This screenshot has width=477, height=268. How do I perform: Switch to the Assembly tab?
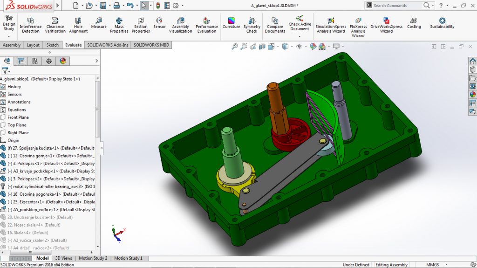(x=12, y=45)
